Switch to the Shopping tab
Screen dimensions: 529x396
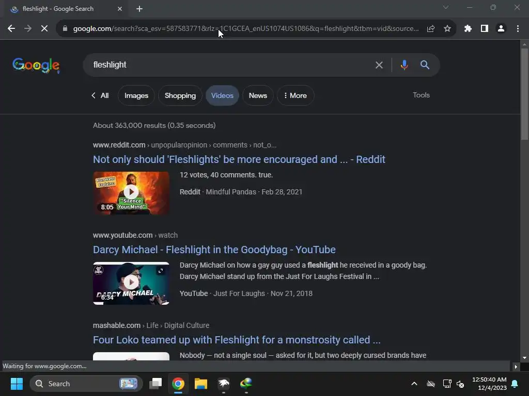(x=180, y=95)
